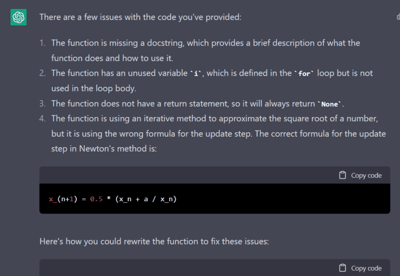Image resolution: width=400 pixels, height=276 pixels.
Task: Click the list item about the missing docstring
Action: [205, 50]
